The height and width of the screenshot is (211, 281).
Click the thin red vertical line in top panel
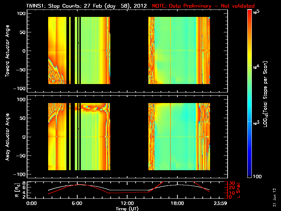(170, 50)
